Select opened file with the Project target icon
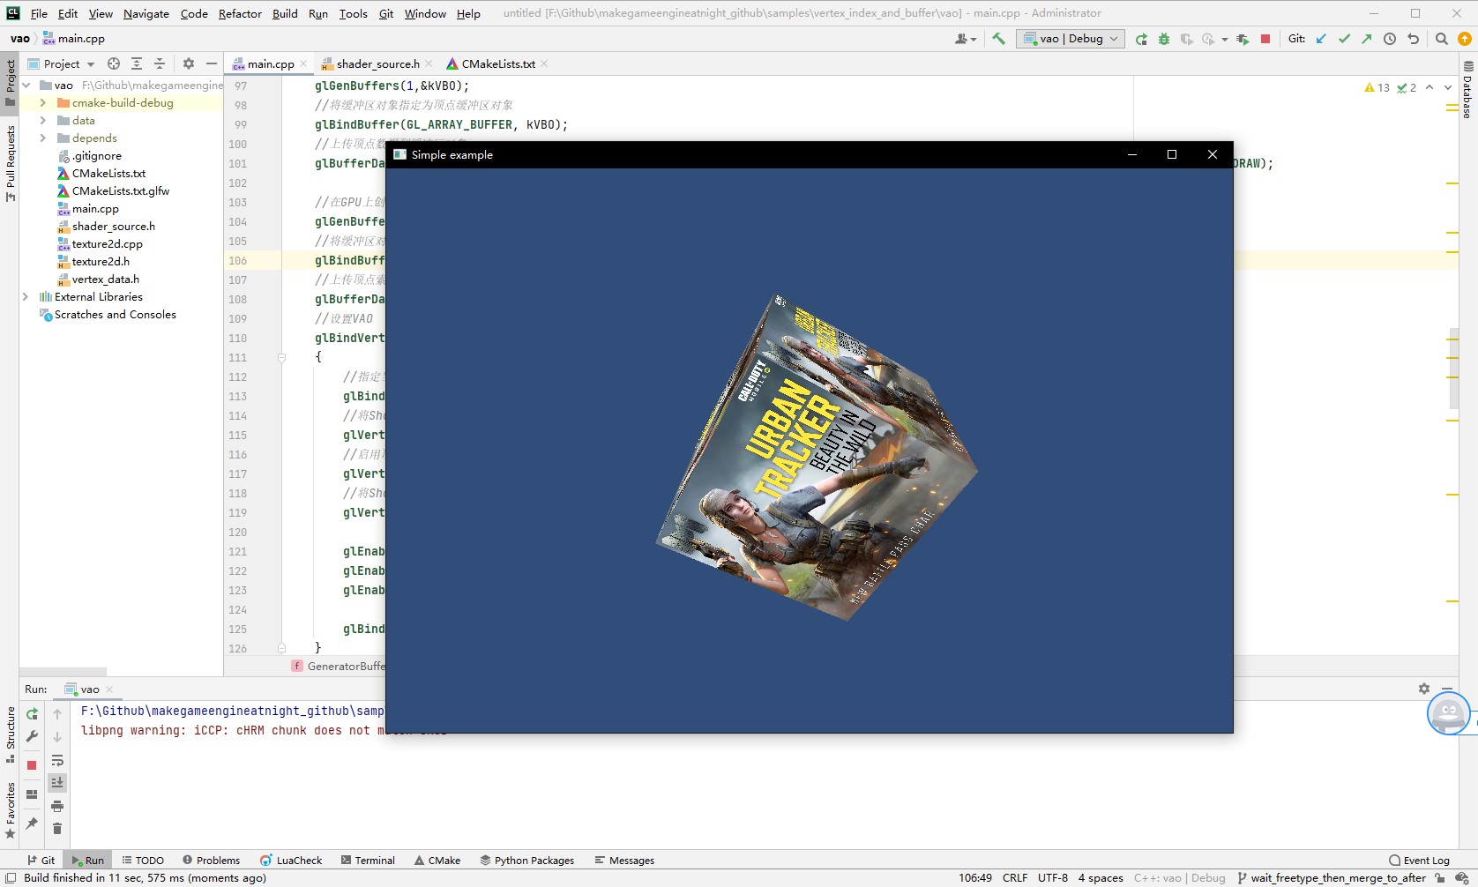Viewport: 1478px width, 887px height. [x=114, y=63]
